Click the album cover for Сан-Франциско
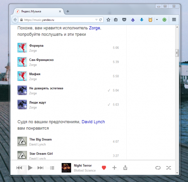 (x=22, y=62)
